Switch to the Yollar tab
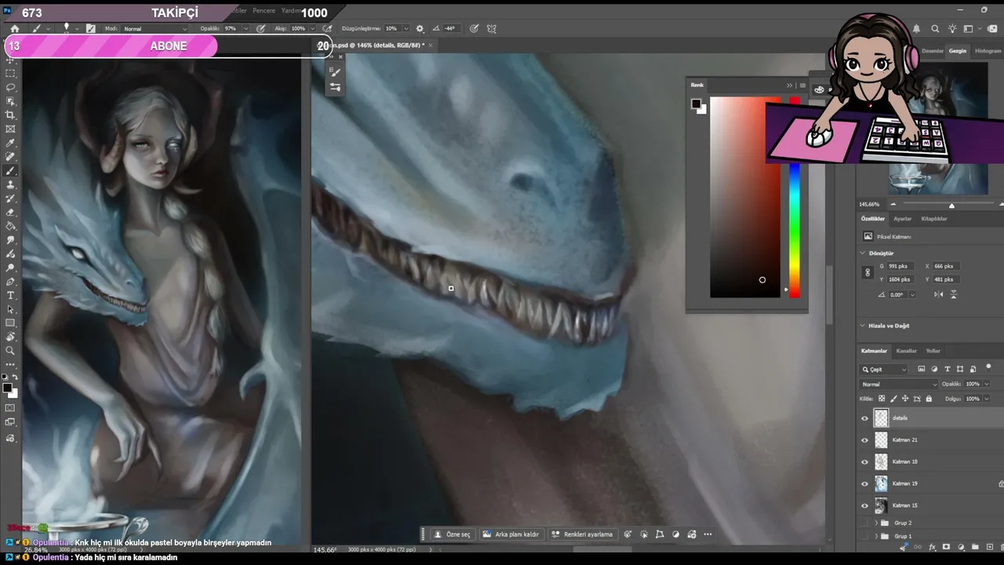This screenshot has width=1004, height=565. point(933,351)
